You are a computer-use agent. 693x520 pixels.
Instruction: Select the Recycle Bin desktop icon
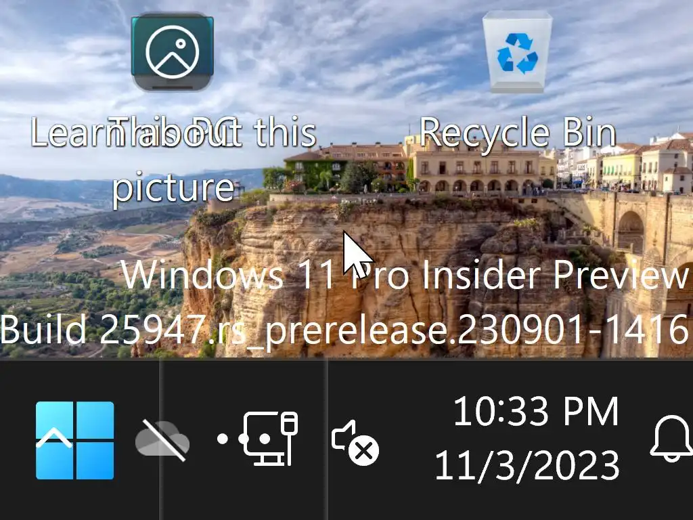click(517, 52)
